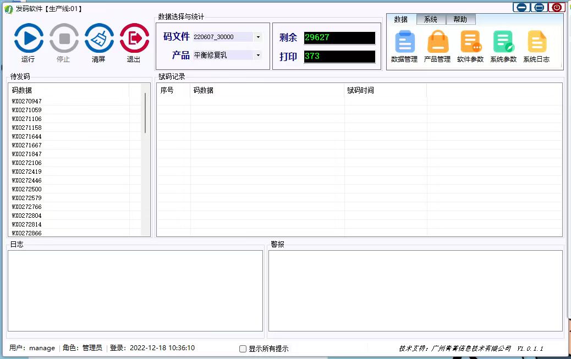Click the red Exit (退出) icon
The height and width of the screenshot is (359, 571).
(134, 38)
